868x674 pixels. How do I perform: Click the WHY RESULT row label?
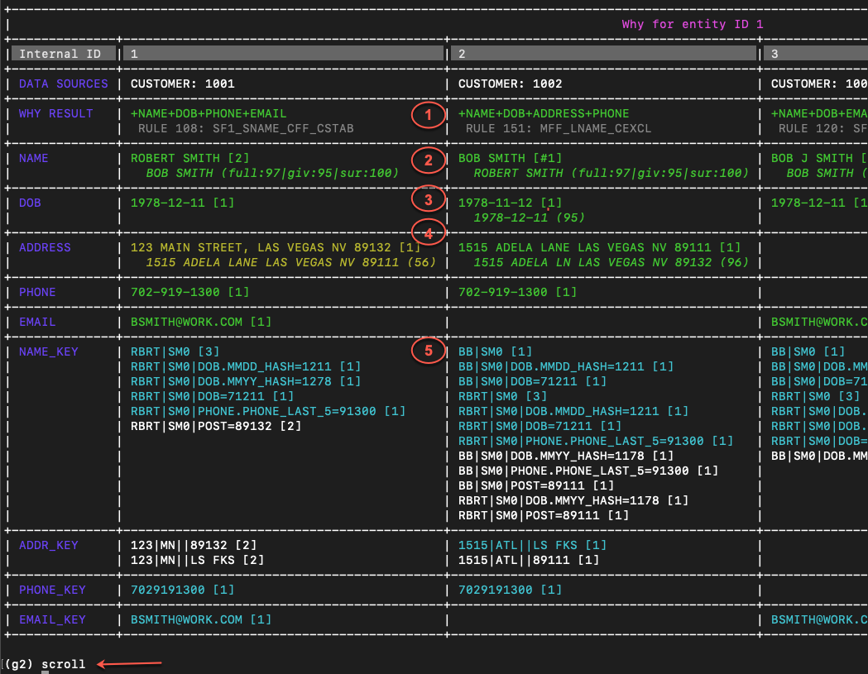coord(56,113)
